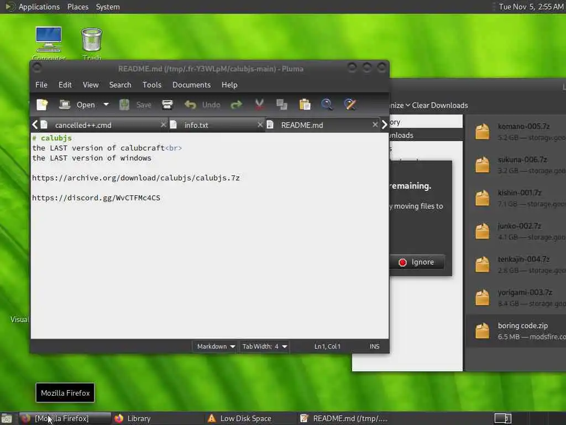
Task: Click the clock in the top panel
Action: (x=531, y=7)
